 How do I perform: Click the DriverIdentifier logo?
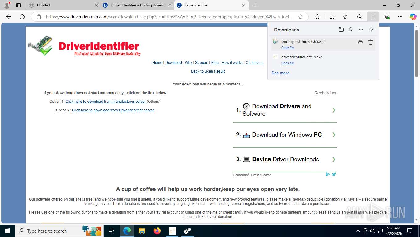point(84,46)
